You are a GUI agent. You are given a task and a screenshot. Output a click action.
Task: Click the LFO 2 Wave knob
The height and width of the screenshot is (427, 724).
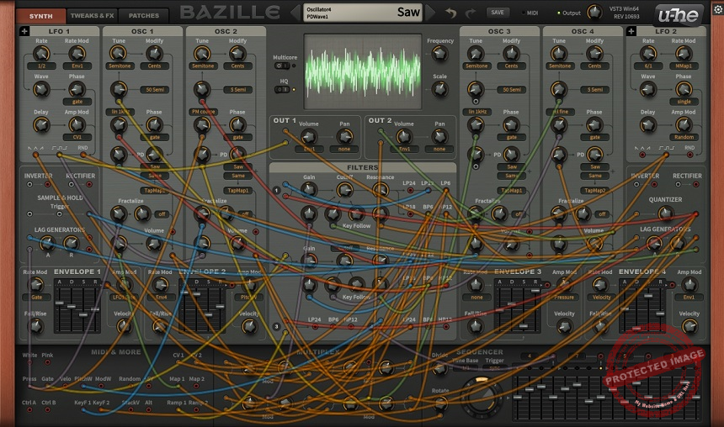pos(648,89)
